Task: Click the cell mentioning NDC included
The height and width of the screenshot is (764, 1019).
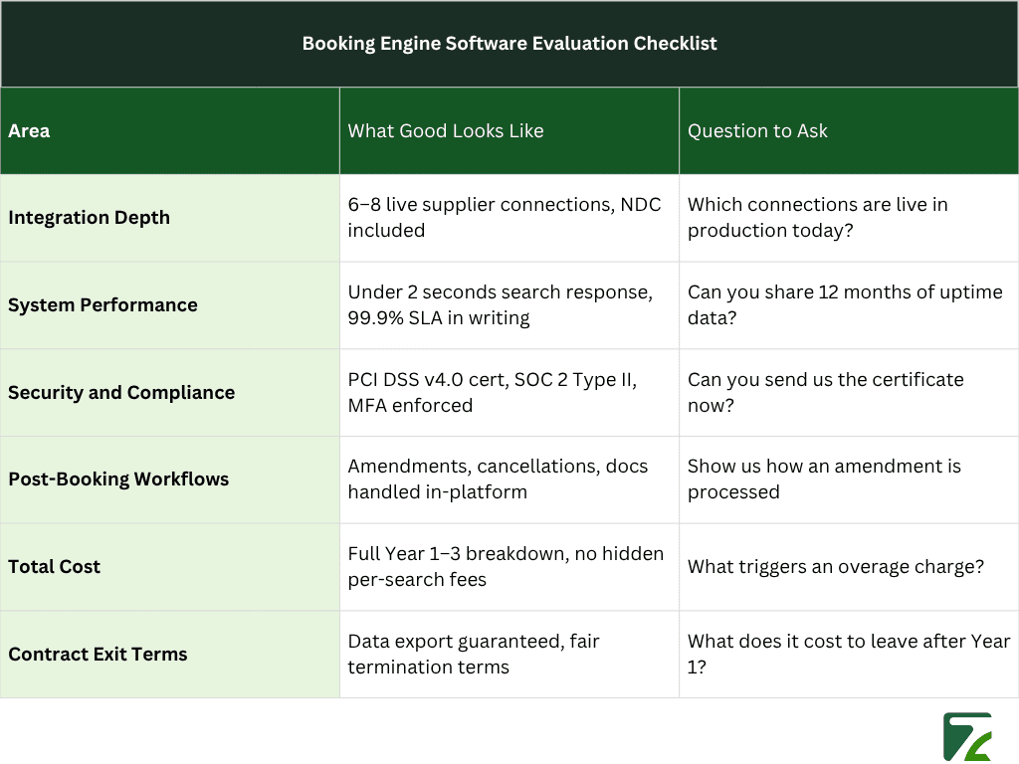Action: click(504, 217)
